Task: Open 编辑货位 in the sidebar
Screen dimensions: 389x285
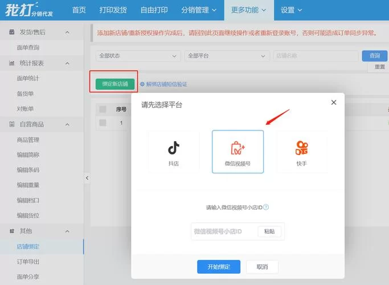Action: (28, 215)
